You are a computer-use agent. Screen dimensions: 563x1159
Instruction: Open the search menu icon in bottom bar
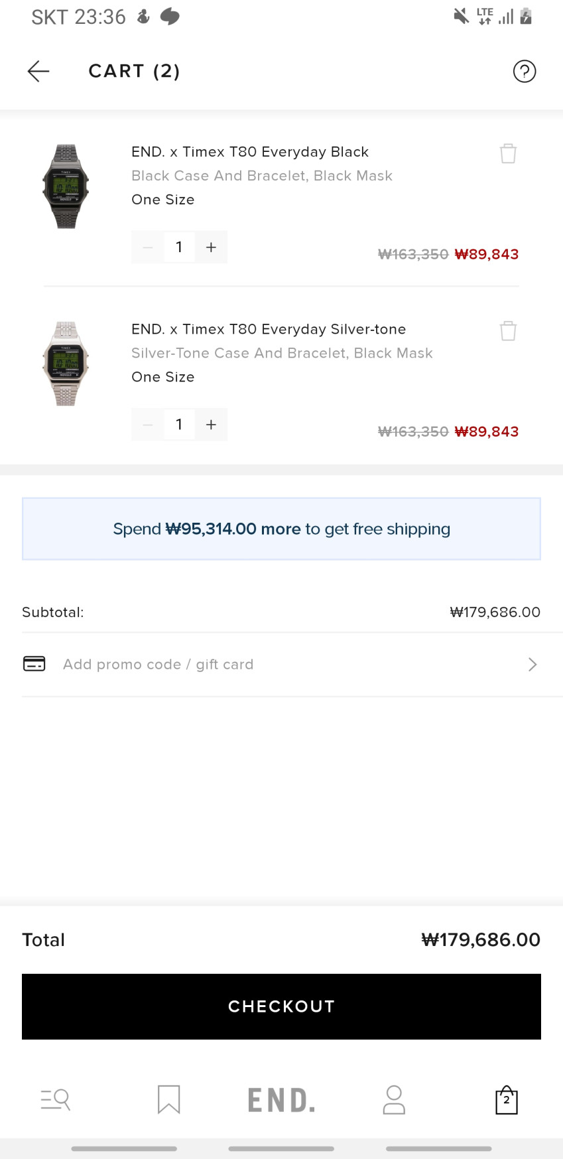(x=56, y=1099)
